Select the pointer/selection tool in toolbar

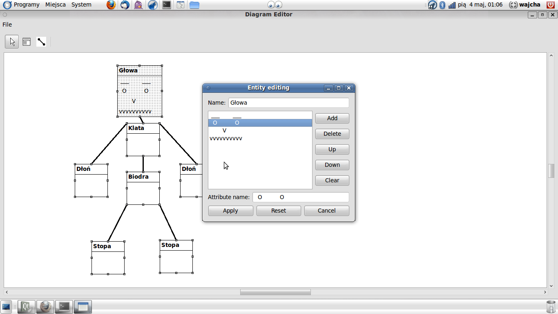(12, 42)
